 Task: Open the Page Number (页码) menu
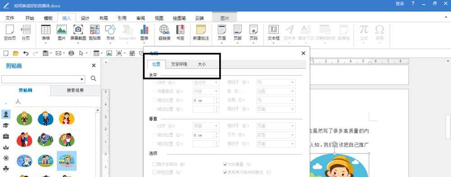coord(253,32)
